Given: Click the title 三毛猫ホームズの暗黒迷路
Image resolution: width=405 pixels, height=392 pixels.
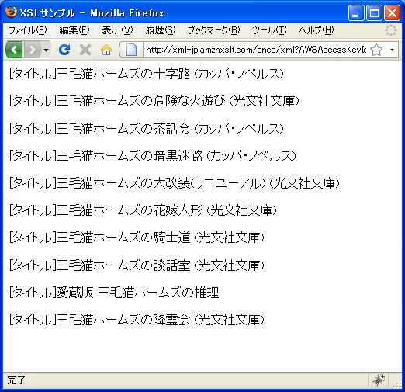Looking at the screenshot, I should (130, 156).
